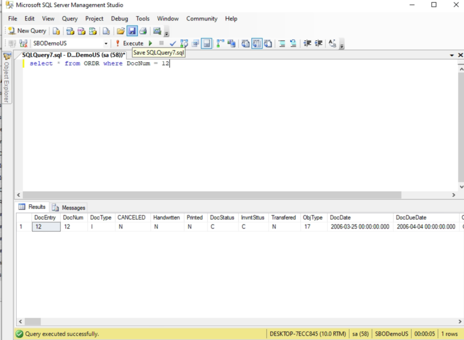Expand the SQL Editor toolbar options arrow
The width and height of the screenshot is (464, 340).
tap(342, 45)
